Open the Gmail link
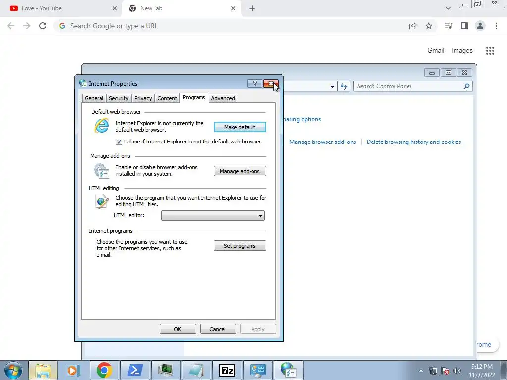507x380 pixels. click(436, 51)
